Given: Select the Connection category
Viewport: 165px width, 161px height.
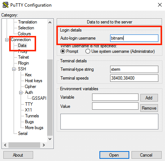Looking at the screenshot, I should [21, 40].
